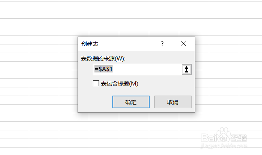262x155 pixels.
Task: Click empty dialog area left of 确定 button
Action: (95, 102)
